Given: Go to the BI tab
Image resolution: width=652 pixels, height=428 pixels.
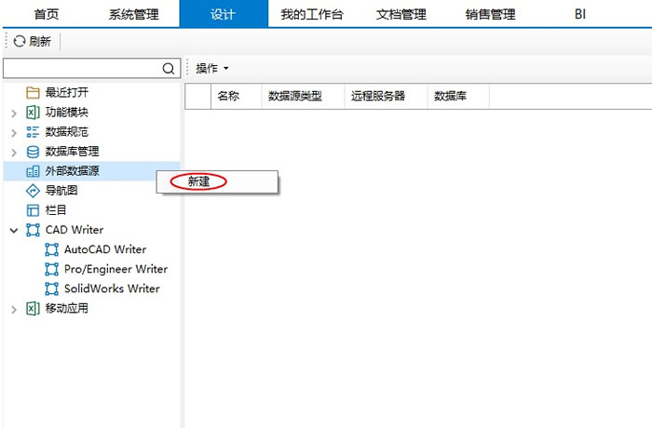Looking at the screenshot, I should 580,14.
